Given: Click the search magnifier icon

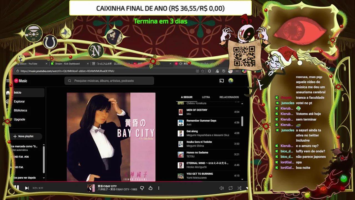Looking at the screenshot, I should click(x=69, y=81).
